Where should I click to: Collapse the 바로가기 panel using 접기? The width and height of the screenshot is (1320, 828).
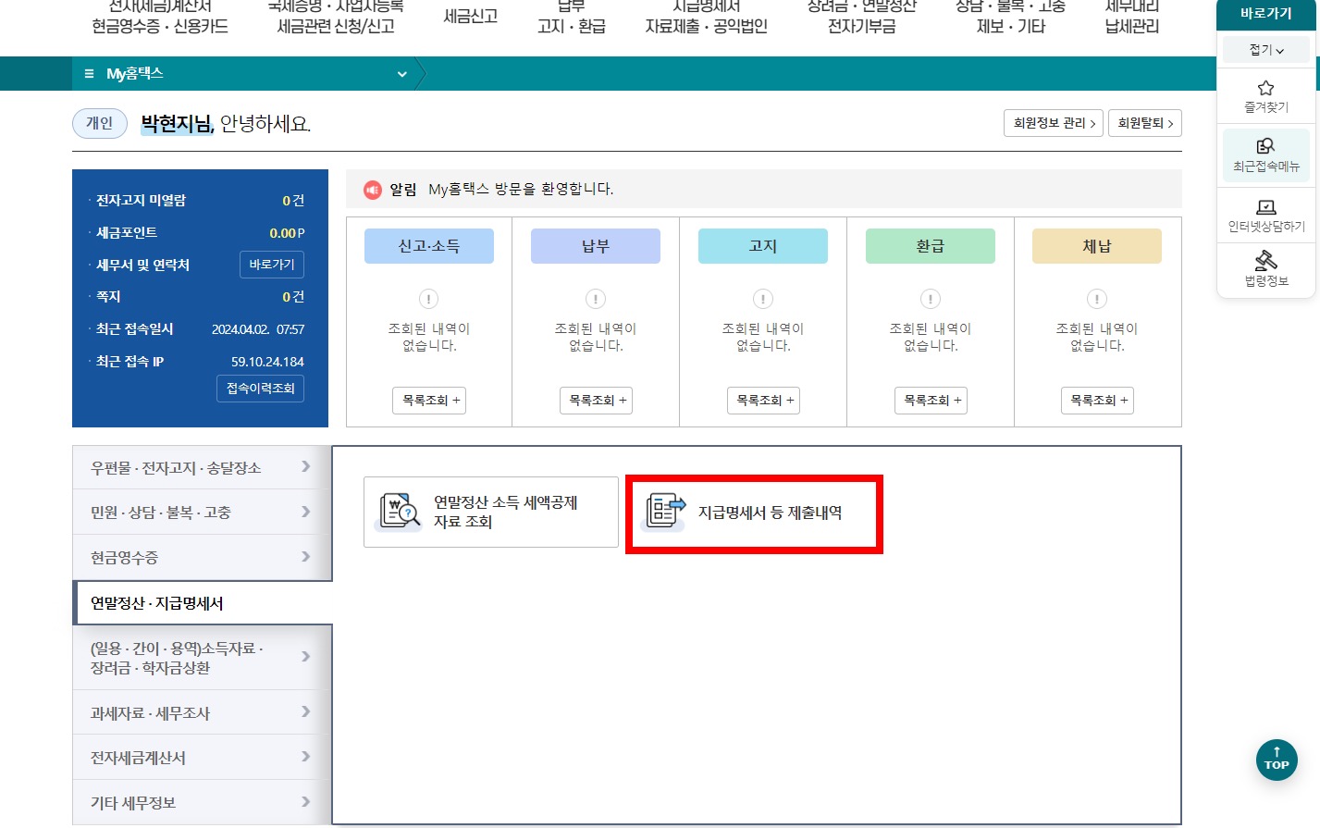(x=1264, y=49)
